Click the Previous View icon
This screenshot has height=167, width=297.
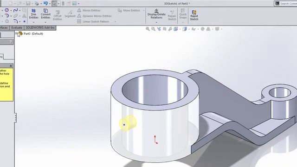159,29
